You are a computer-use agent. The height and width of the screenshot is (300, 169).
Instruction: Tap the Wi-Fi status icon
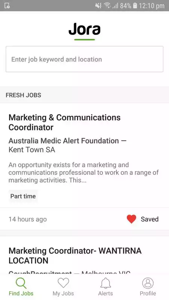(x=107, y=6)
